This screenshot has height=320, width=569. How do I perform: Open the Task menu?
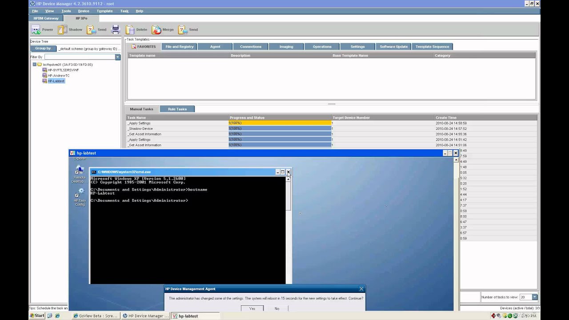point(124,11)
